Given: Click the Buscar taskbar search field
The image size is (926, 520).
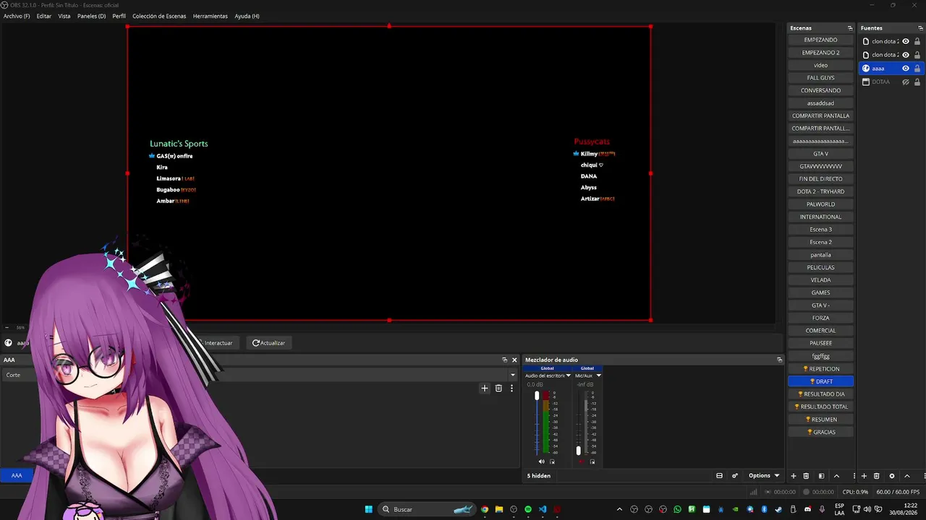Looking at the screenshot, I should click(x=428, y=509).
